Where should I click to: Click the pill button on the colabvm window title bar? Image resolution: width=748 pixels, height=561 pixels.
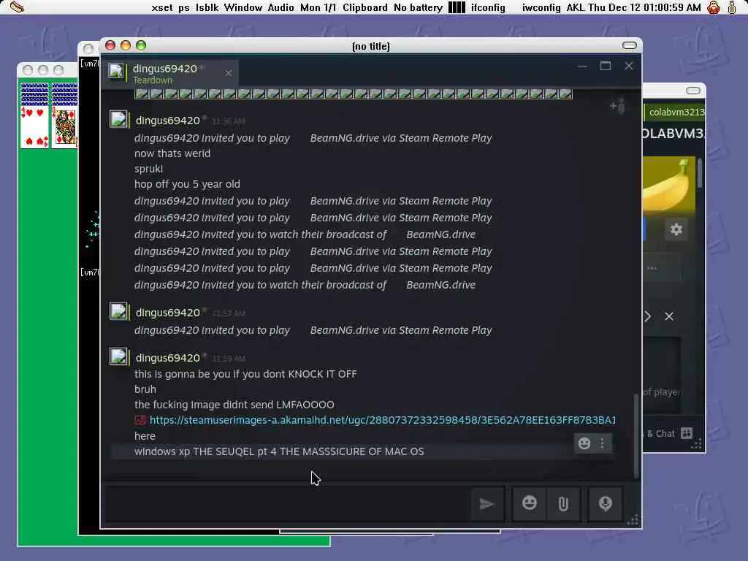[x=692, y=91]
